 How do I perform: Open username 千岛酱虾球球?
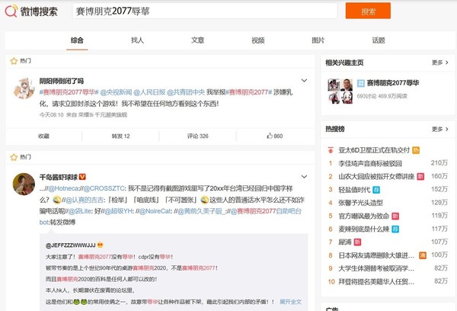pos(59,177)
